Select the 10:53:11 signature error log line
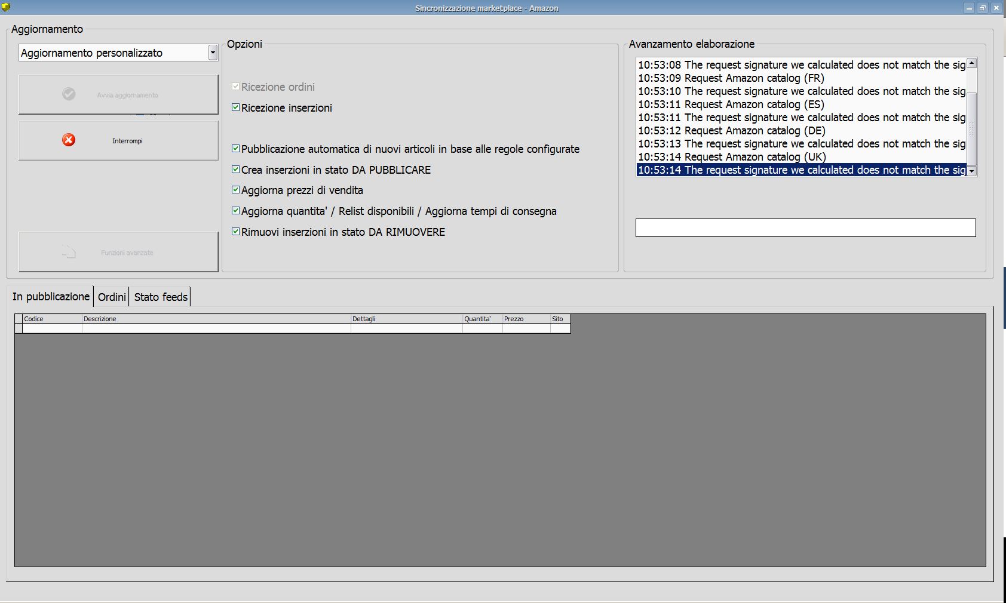 pyautogui.click(x=801, y=118)
